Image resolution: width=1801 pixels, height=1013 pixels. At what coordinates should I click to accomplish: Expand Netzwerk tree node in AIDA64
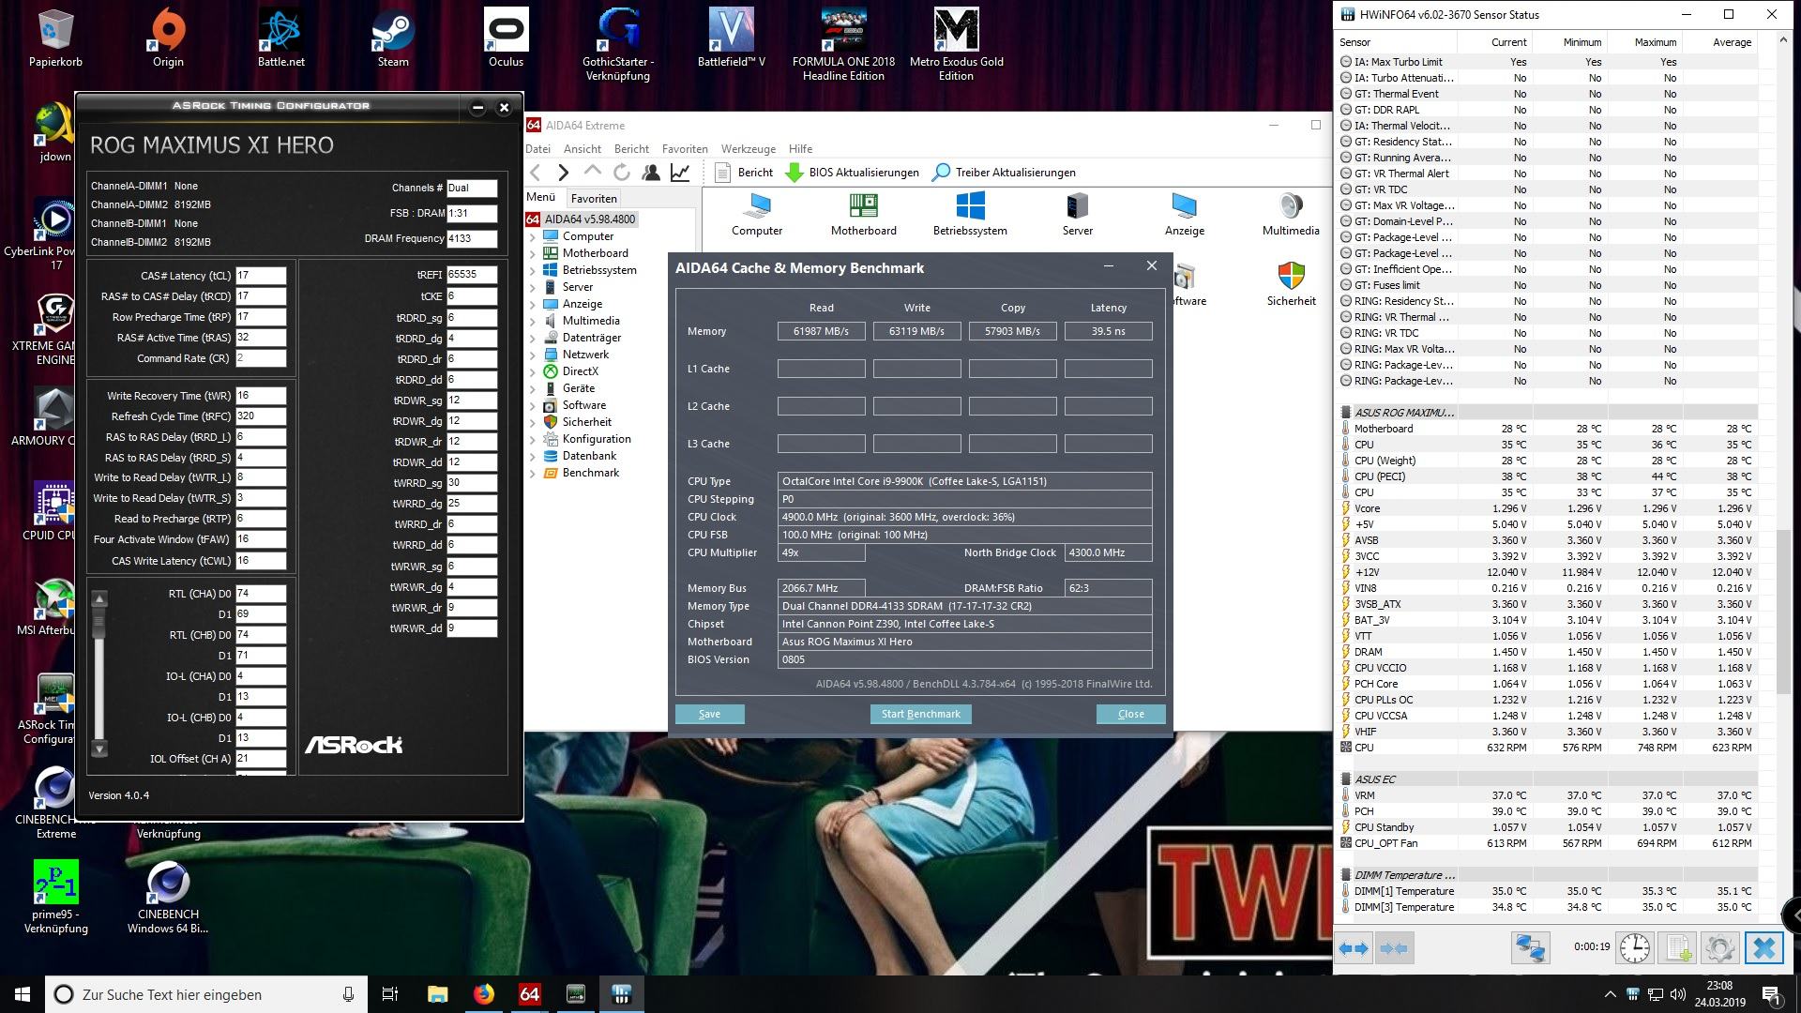pyautogui.click(x=533, y=355)
